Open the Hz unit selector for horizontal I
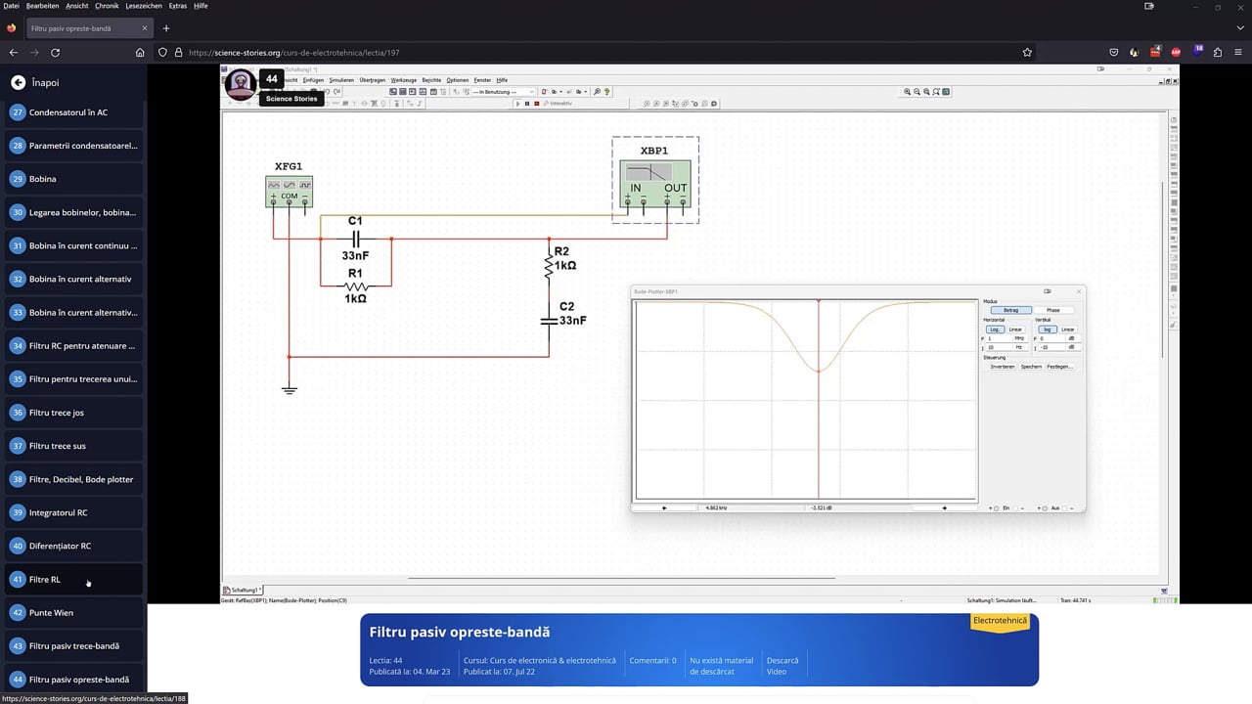 [x=1019, y=347]
